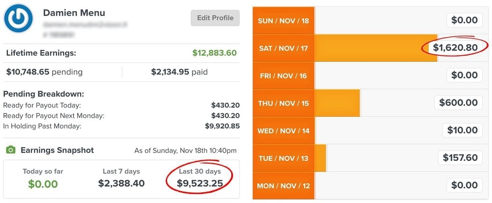The width and height of the screenshot is (492, 203).
Task: Click the $1,620.80 earnings value box
Action: [455, 48]
